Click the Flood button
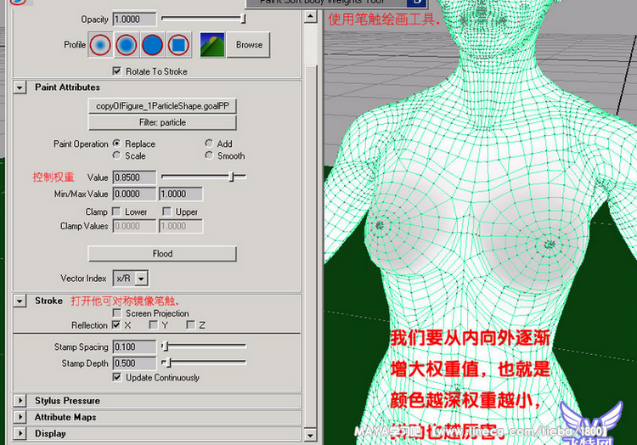The image size is (637, 445). pos(162,253)
